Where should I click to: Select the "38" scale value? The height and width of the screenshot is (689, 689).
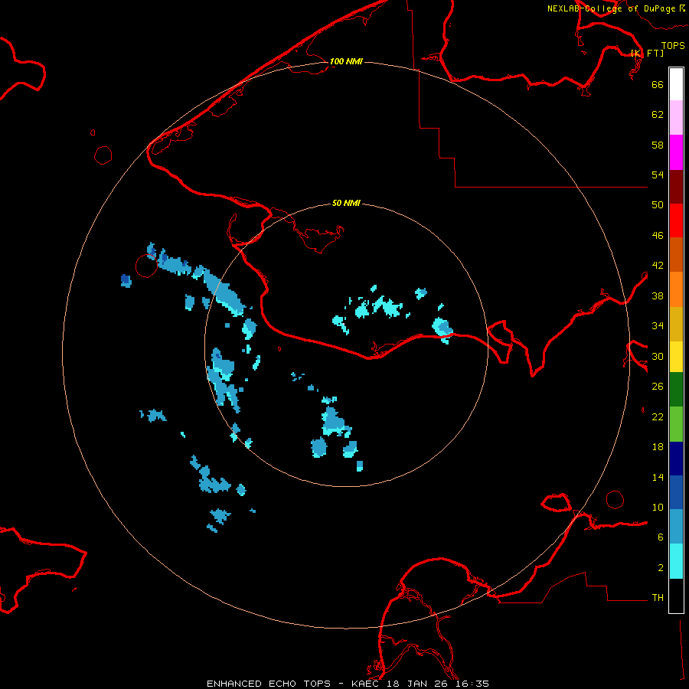tap(658, 296)
